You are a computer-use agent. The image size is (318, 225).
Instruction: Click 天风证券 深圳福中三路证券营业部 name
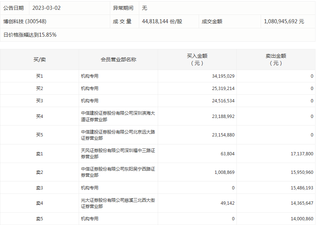[x=118, y=154]
